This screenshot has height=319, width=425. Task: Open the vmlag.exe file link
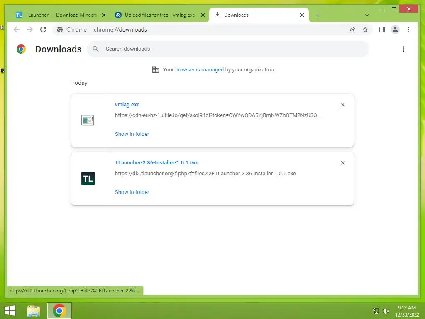coord(127,104)
